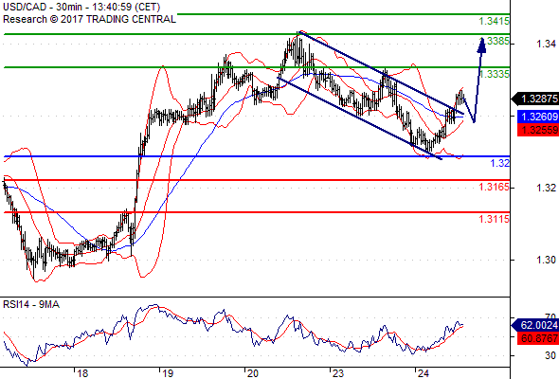Click the green 1.3335 resistance label

pyautogui.click(x=495, y=74)
